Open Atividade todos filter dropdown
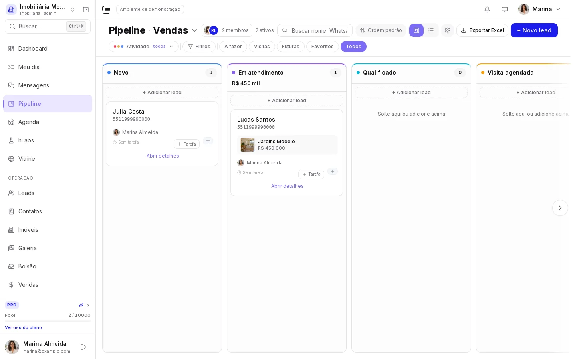575x359 pixels. pos(144,47)
